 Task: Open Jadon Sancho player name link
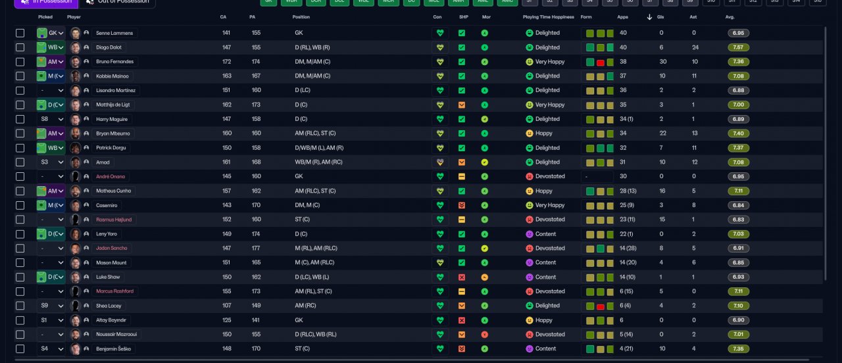click(111, 248)
